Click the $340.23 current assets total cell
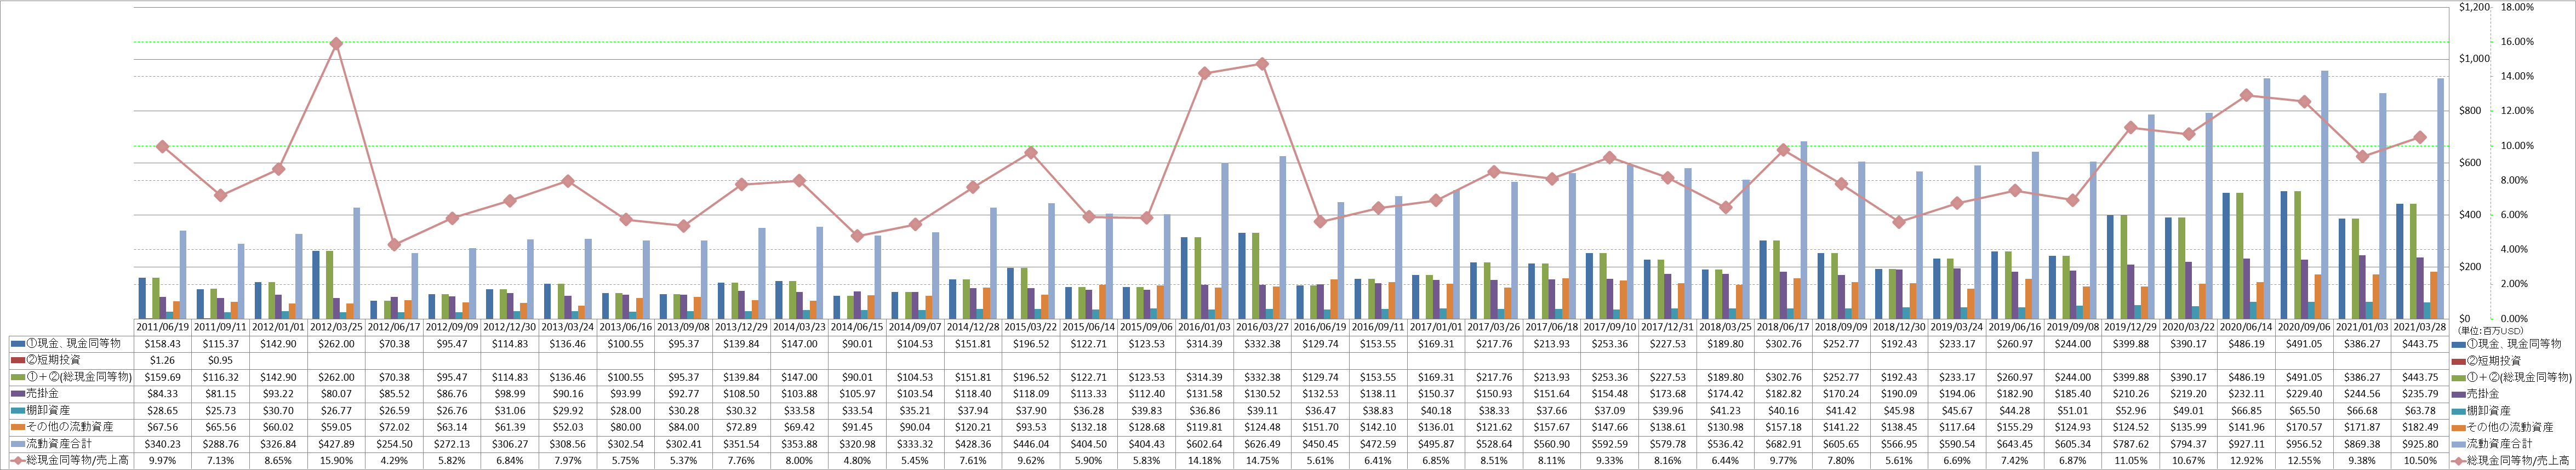This screenshot has width=2576, height=470. (x=163, y=443)
